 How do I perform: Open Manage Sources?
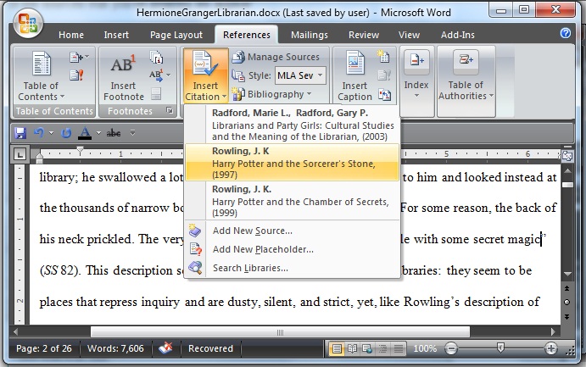pos(276,57)
